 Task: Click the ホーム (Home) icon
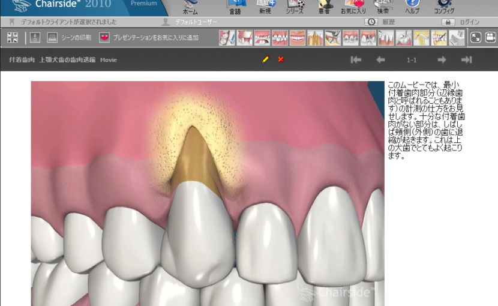(x=190, y=7)
